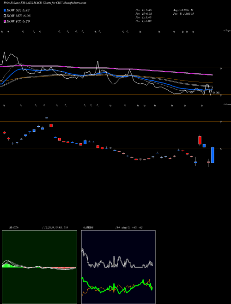This screenshot has width=231, height=304.
Task: Click the blue DOW ST legend swatch
Action: pos(5,10)
